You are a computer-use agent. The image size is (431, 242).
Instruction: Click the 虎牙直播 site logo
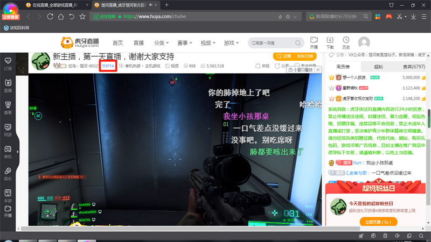click(80, 42)
